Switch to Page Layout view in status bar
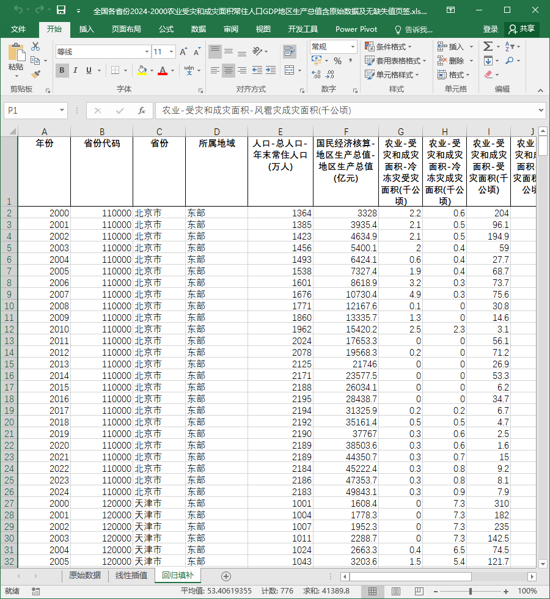Image resolution: width=550 pixels, height=599 pixels. click(x=396, y=592)
